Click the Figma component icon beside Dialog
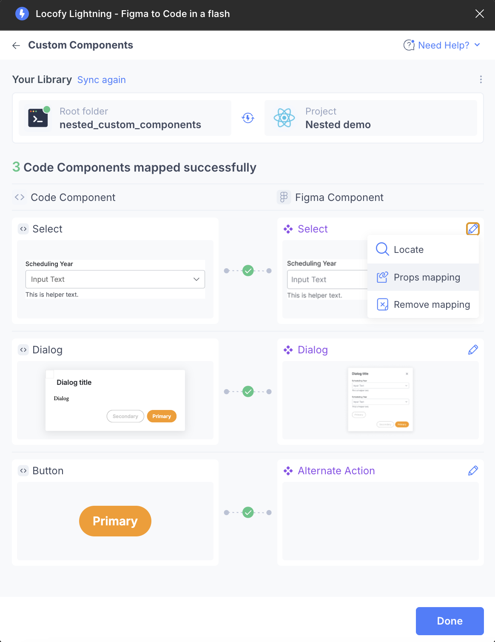 click(x=288, y=350)
